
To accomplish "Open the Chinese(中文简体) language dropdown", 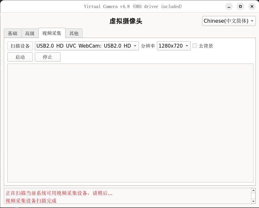I will pos(229,21).
